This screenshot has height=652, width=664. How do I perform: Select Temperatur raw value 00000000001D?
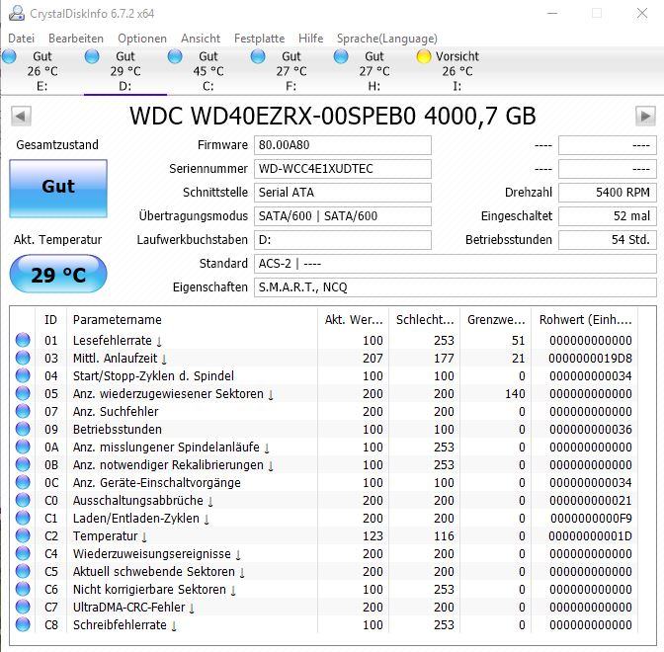590,536
